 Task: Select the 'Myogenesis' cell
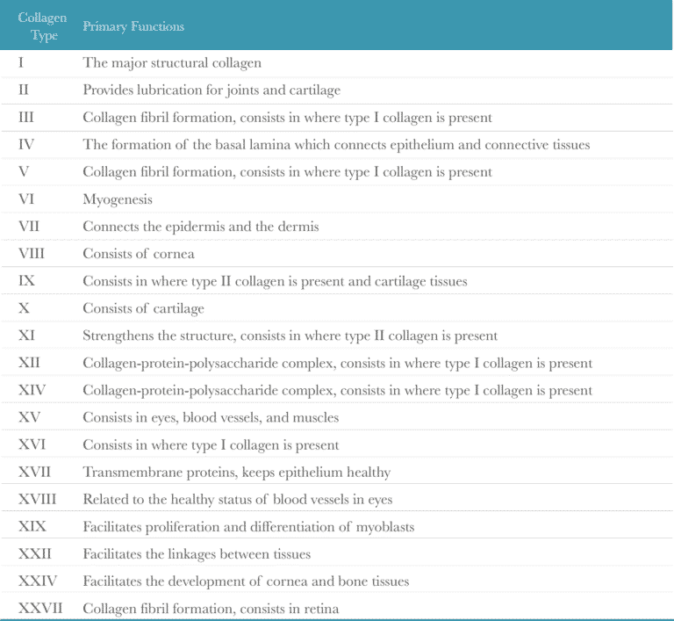(118, 199)
